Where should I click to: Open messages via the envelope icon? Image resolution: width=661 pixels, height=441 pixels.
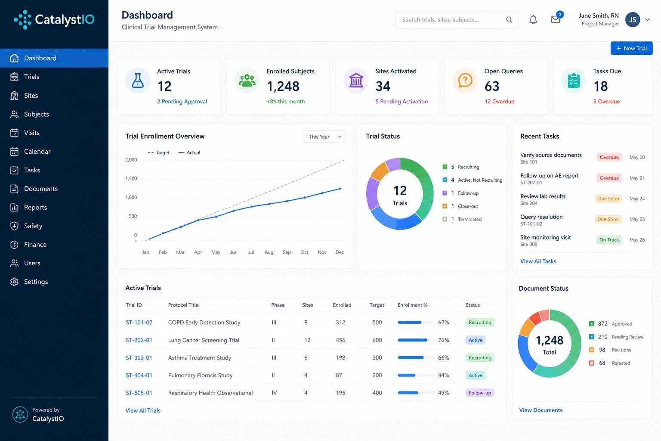[x=556, y=19]
